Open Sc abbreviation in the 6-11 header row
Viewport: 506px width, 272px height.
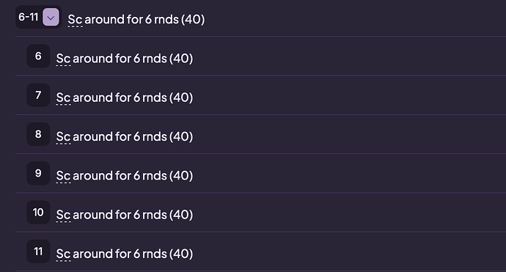point(75,20)
